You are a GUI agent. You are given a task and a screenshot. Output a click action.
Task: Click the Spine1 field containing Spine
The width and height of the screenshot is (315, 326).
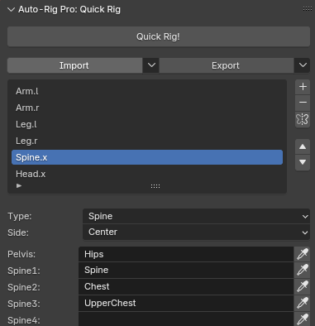tap(186, 270)
